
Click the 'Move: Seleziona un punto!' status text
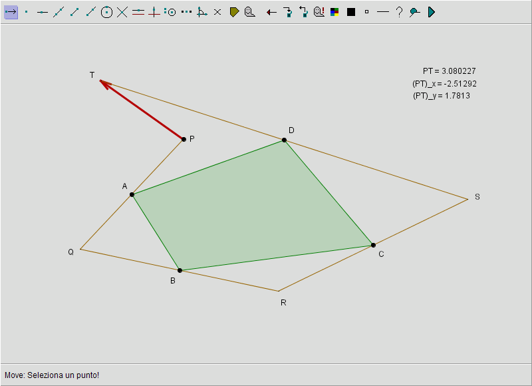52,375
